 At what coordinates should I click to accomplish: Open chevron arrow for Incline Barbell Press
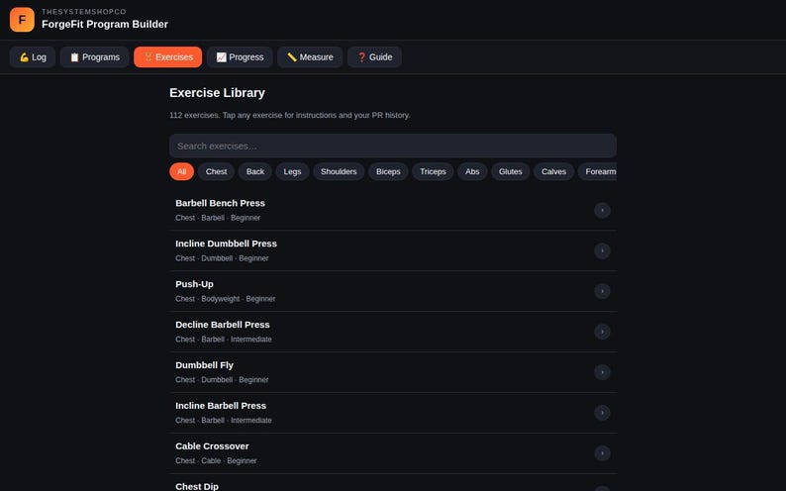point(602,413)
